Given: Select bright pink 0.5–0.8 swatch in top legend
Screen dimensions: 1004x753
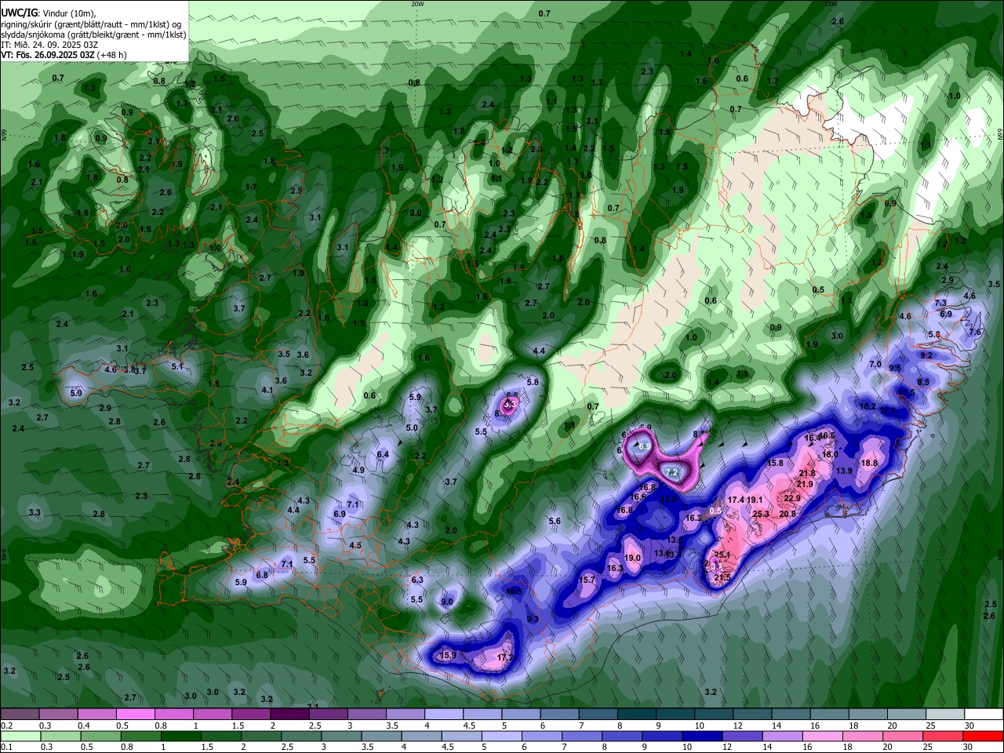Looking at the screenshot, I should (x=135, y=714).
